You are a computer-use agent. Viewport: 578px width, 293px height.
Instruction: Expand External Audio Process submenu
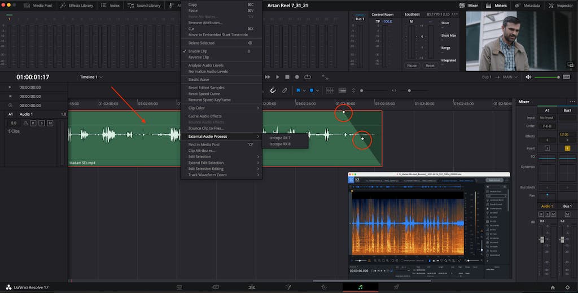click(221, 137)
